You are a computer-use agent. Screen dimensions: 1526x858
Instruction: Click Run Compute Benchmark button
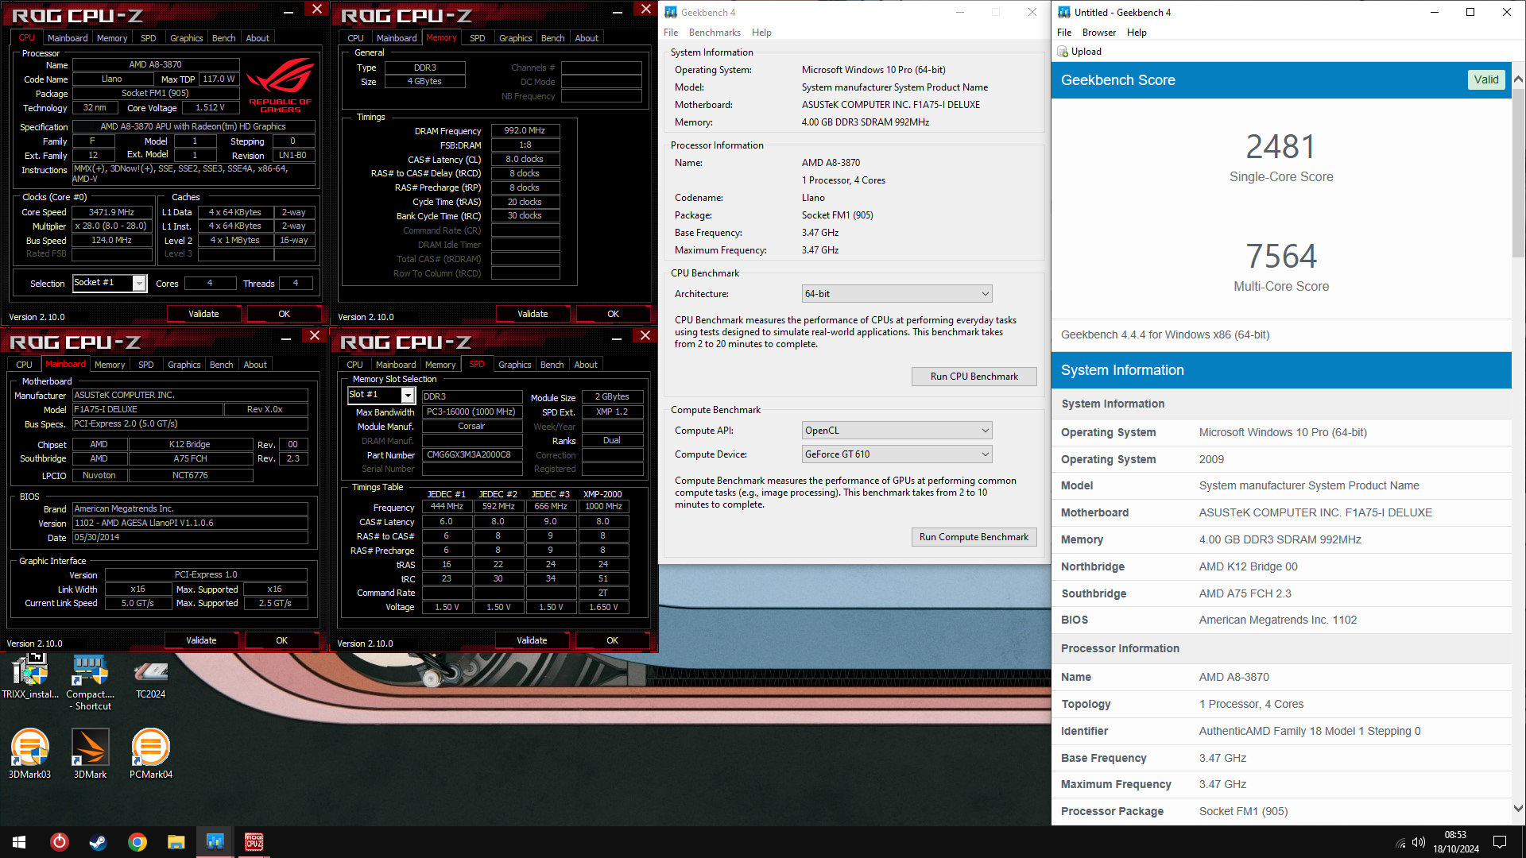974,537
